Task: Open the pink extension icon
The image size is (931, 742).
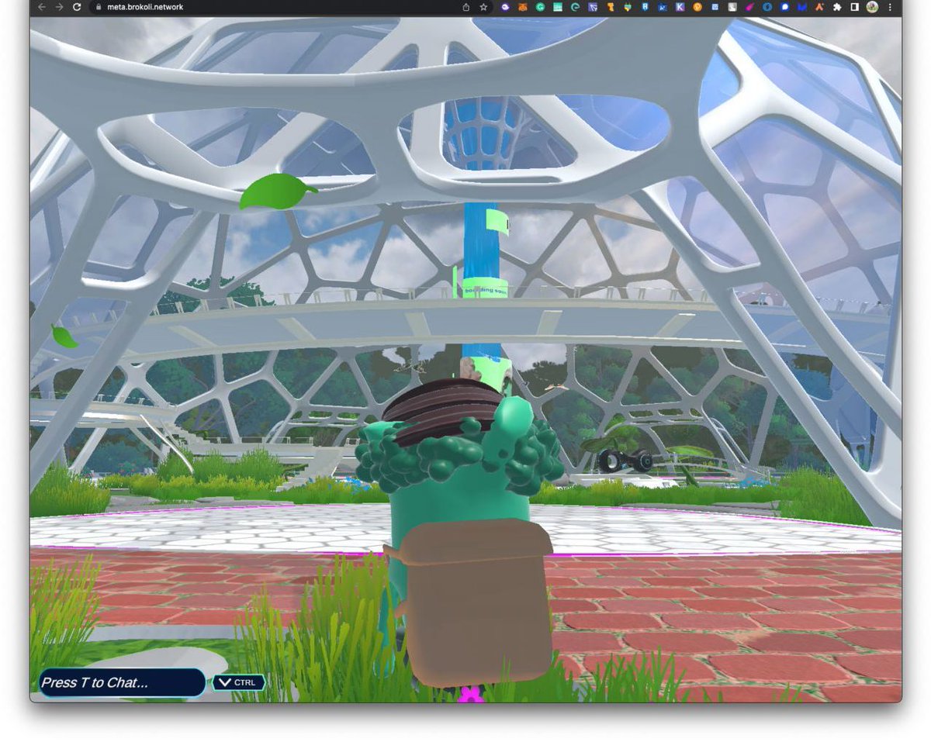Action: coord(749,7)
